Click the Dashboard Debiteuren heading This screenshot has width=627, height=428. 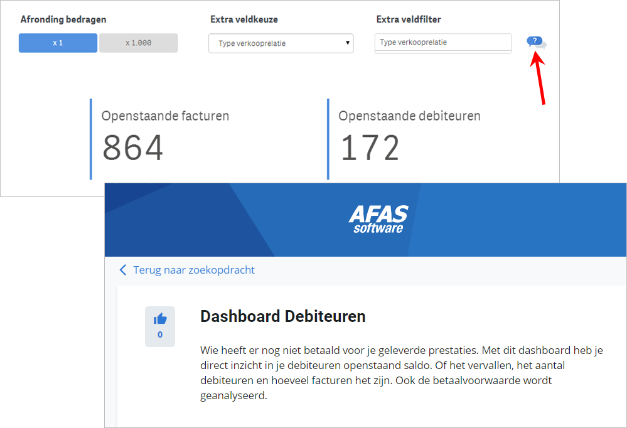pos(282,316)
